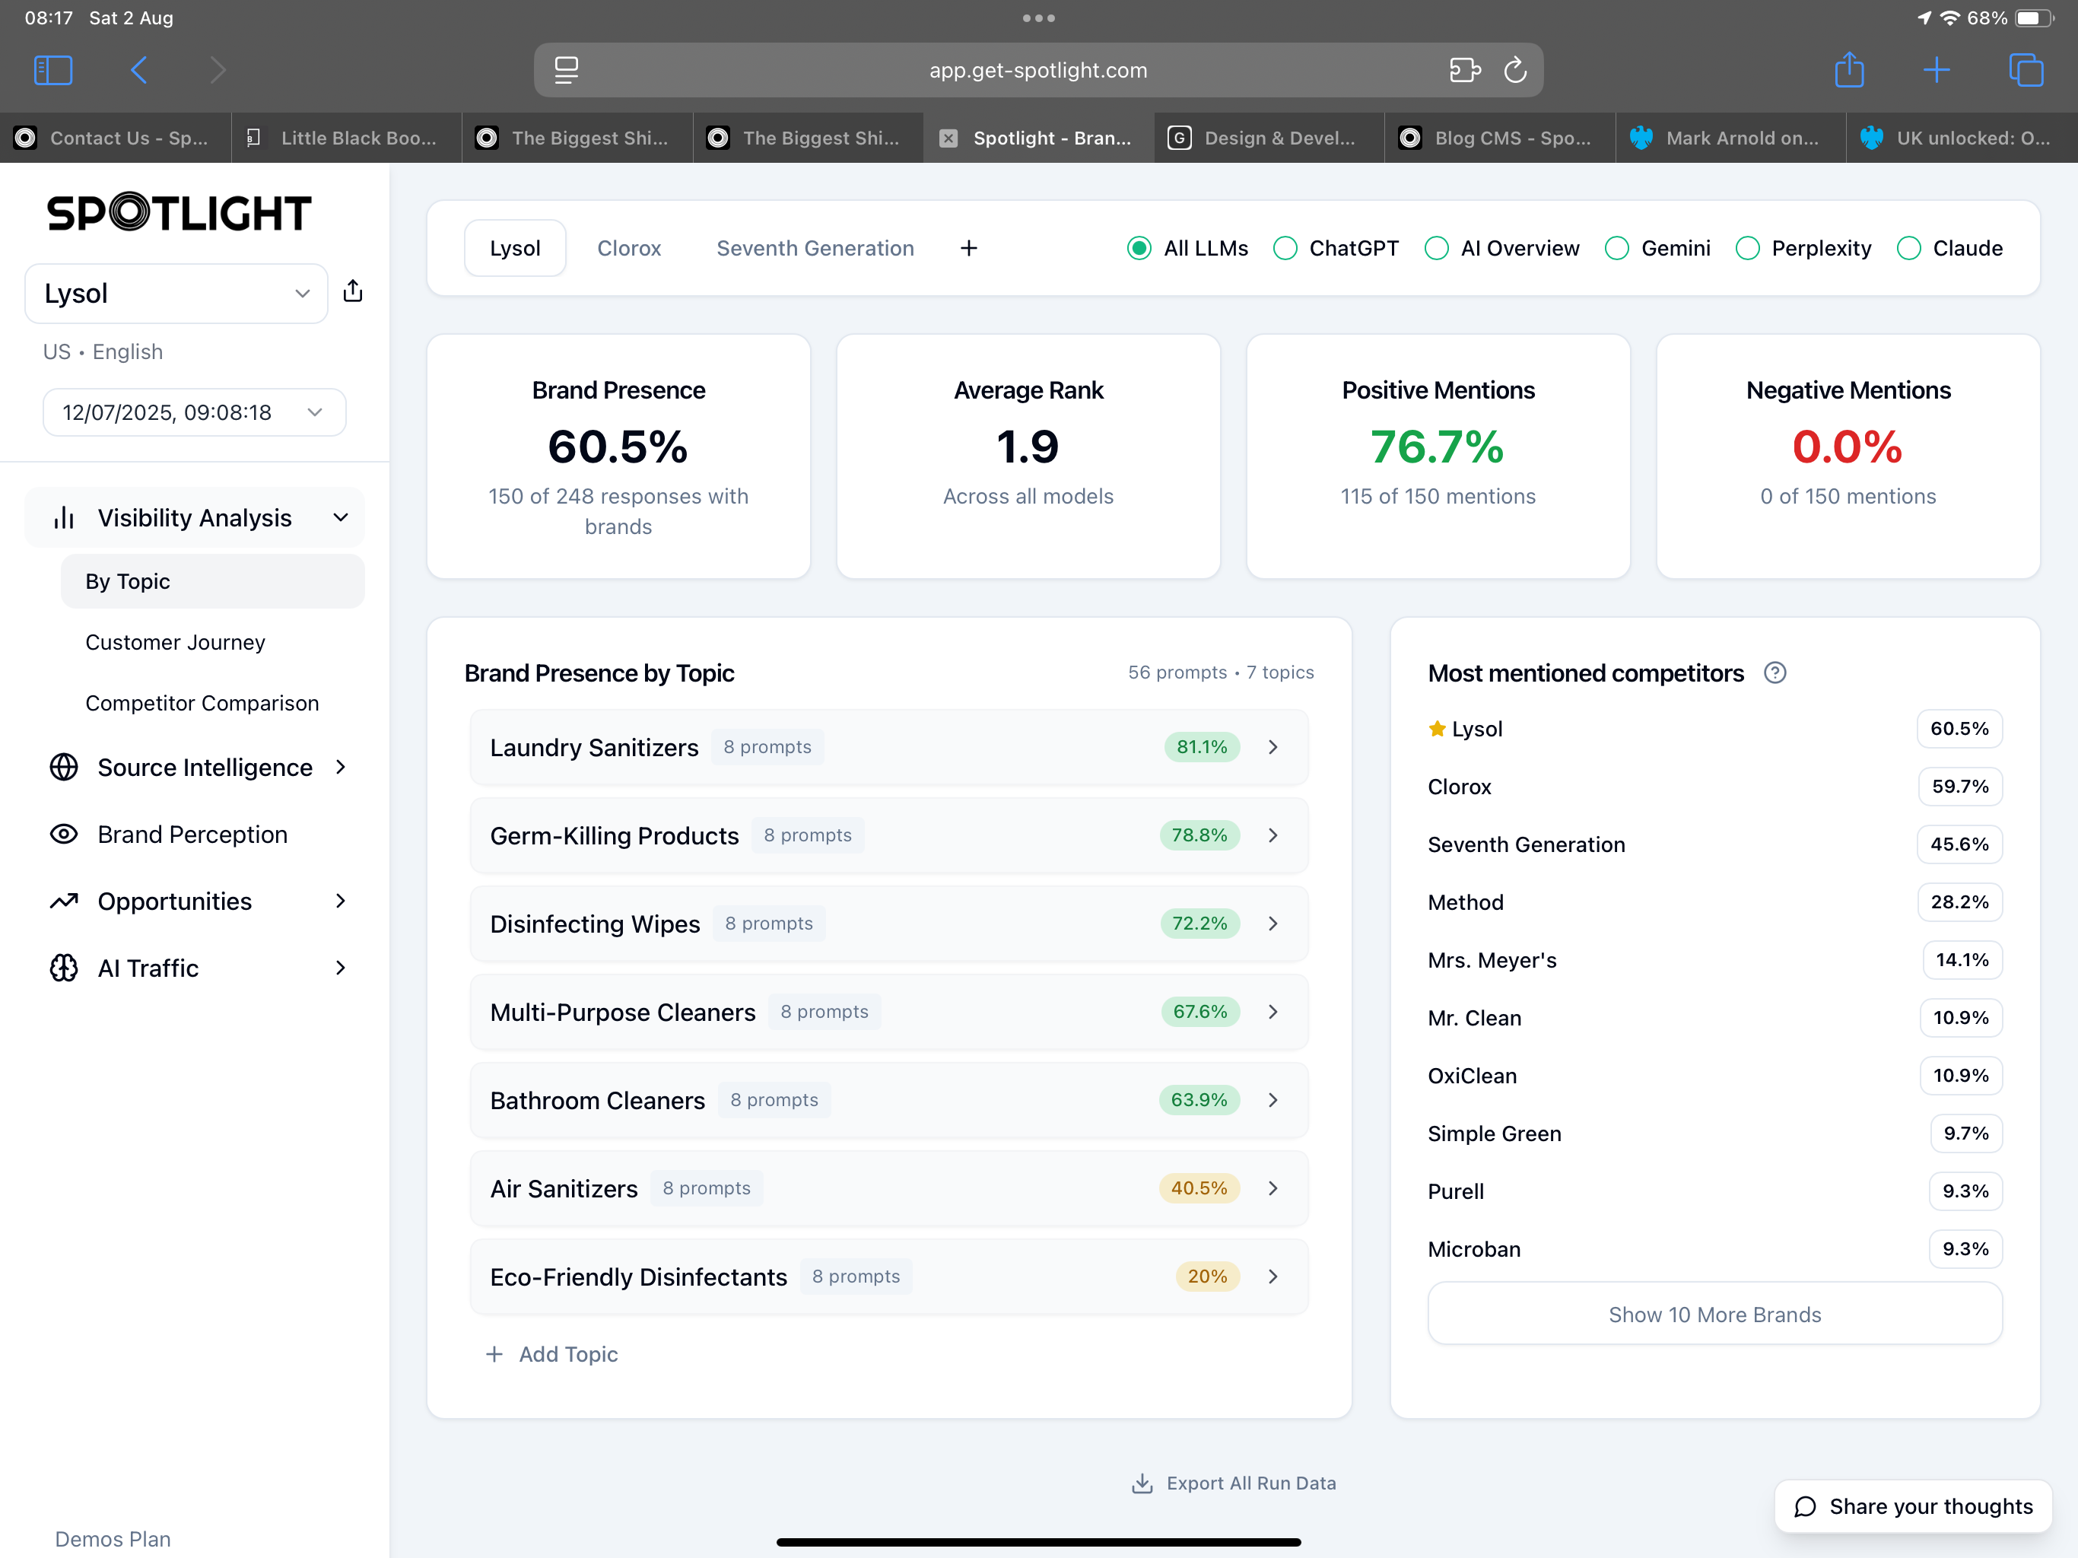The image size is (2078, 1558).
Task: Click Show 10 More Brands button
Action: (1714, 1315)
